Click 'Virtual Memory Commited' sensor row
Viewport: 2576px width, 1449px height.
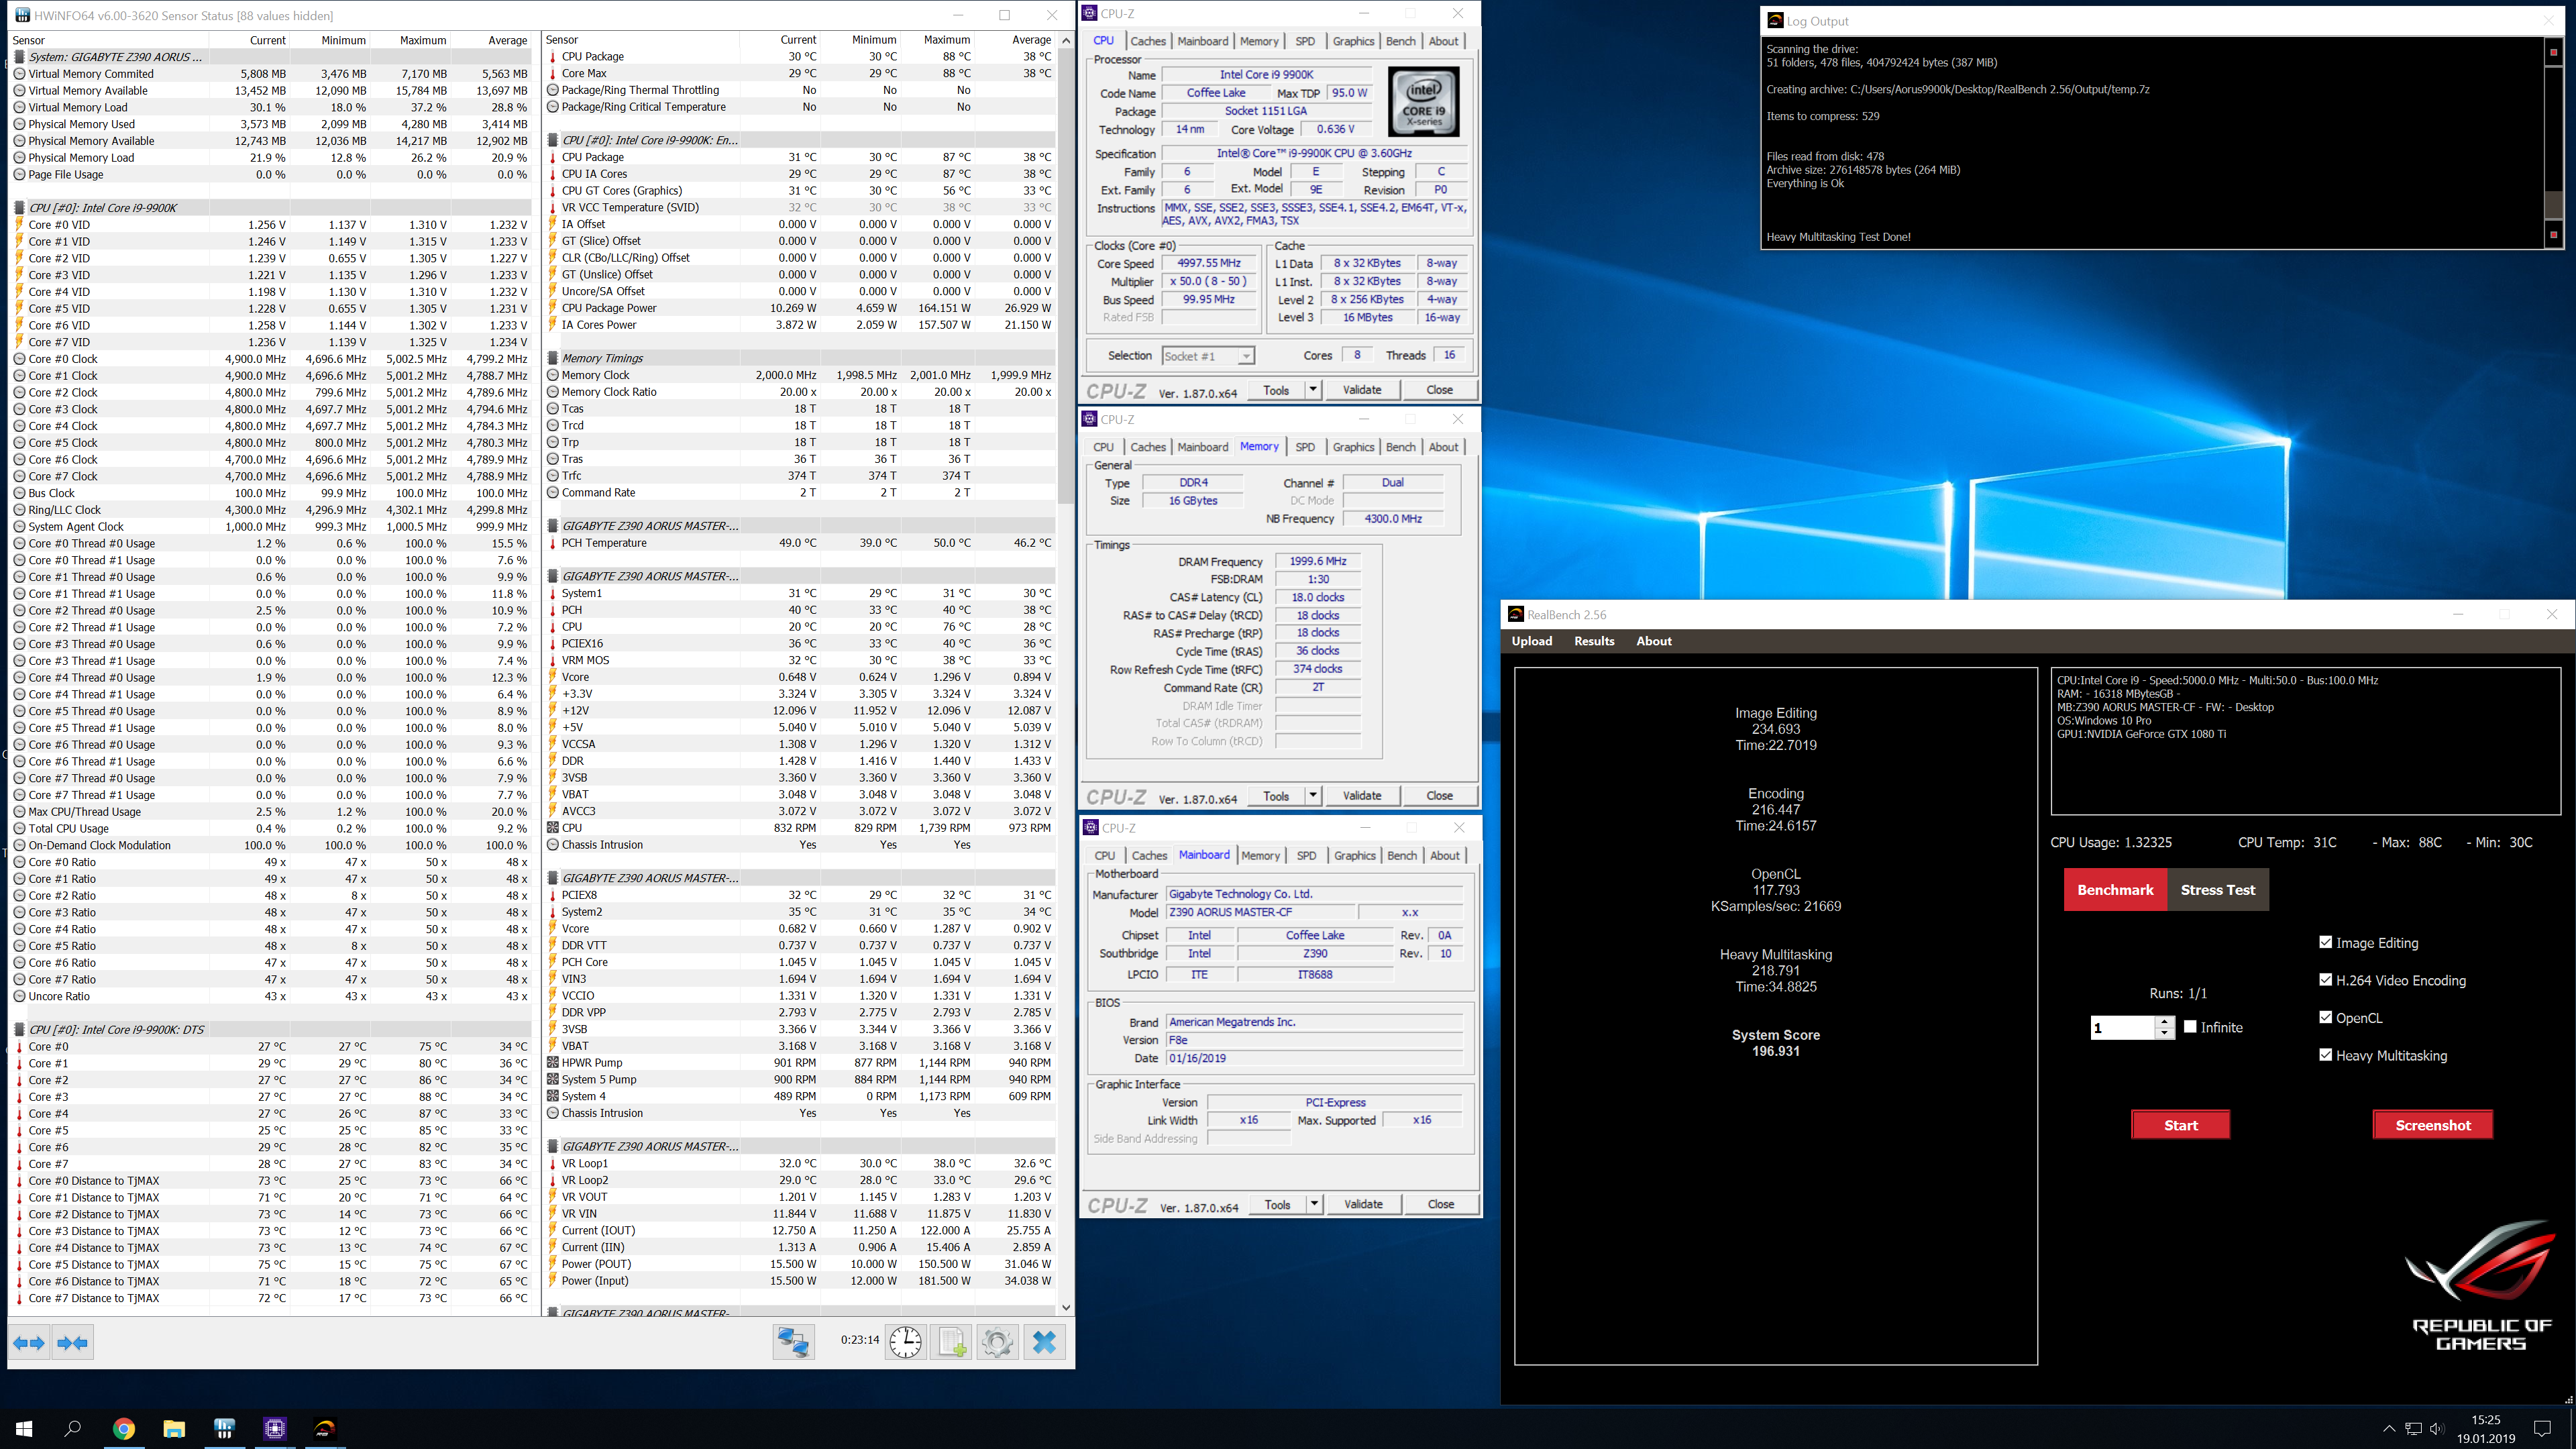(271, 73)
